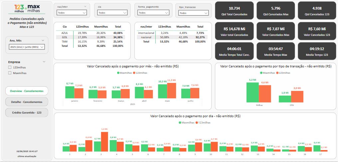The width and height of the screenshot is (338, 162).
Task: Click the Milhas axis label
Action: pos(259,105)
